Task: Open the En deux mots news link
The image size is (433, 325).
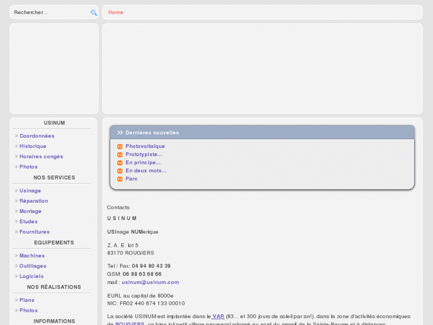Action: tap(146, 171)
